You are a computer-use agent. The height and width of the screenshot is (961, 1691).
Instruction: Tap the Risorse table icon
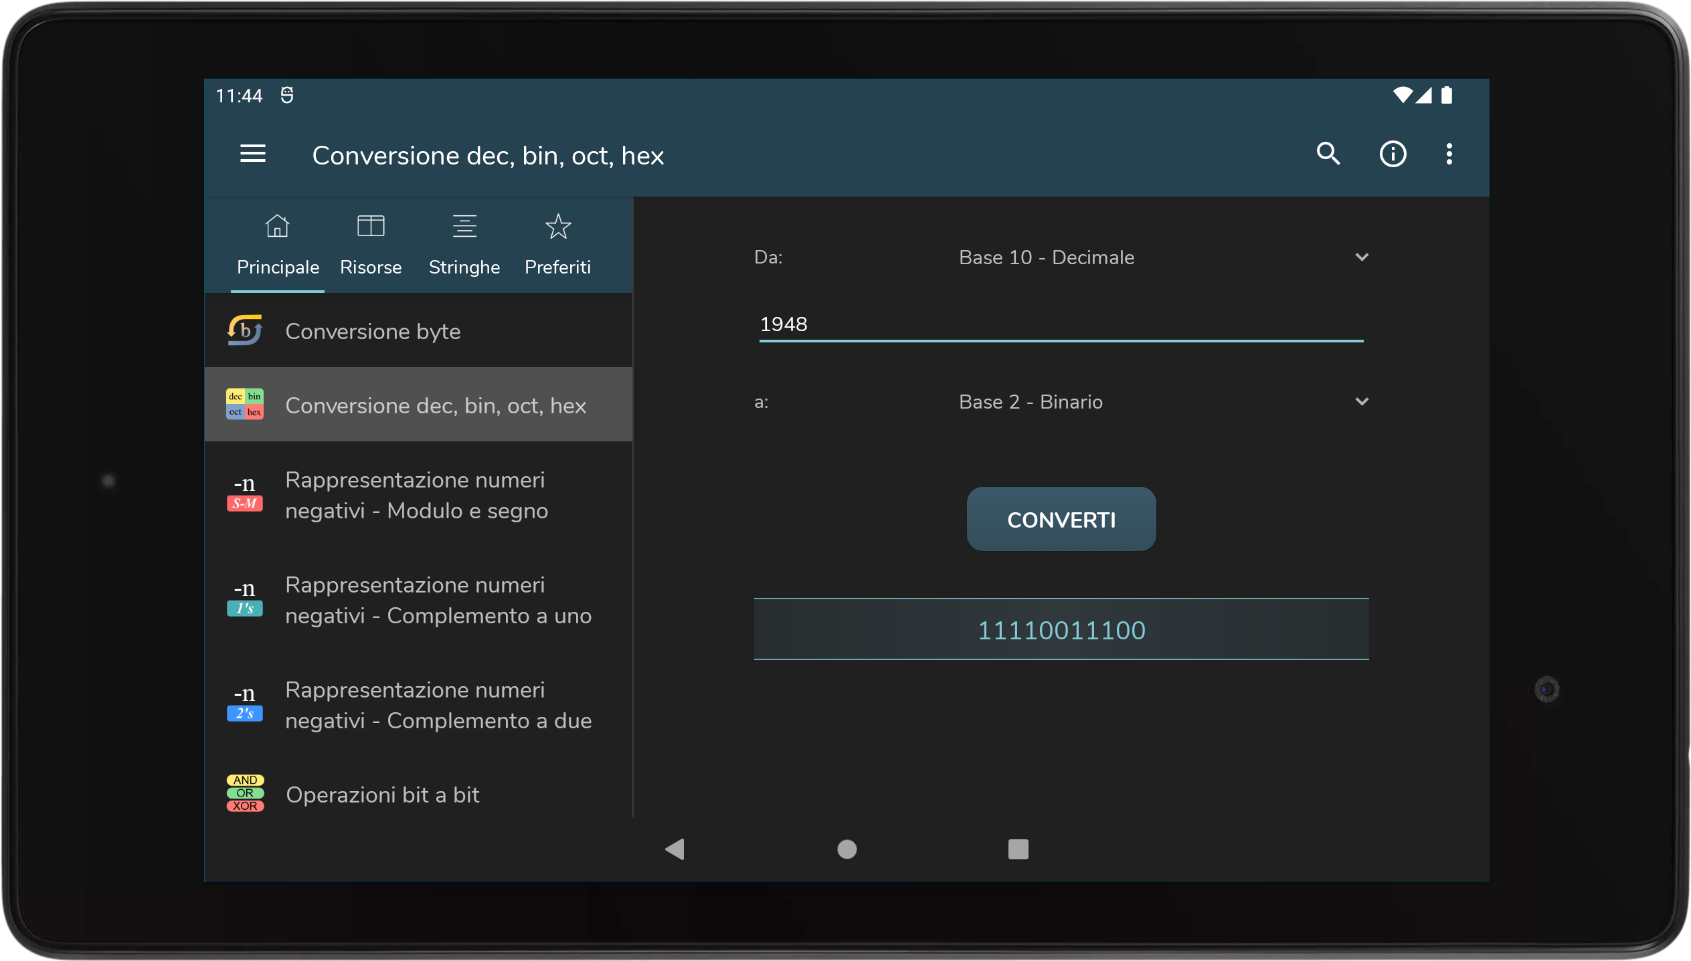point(371,226)
